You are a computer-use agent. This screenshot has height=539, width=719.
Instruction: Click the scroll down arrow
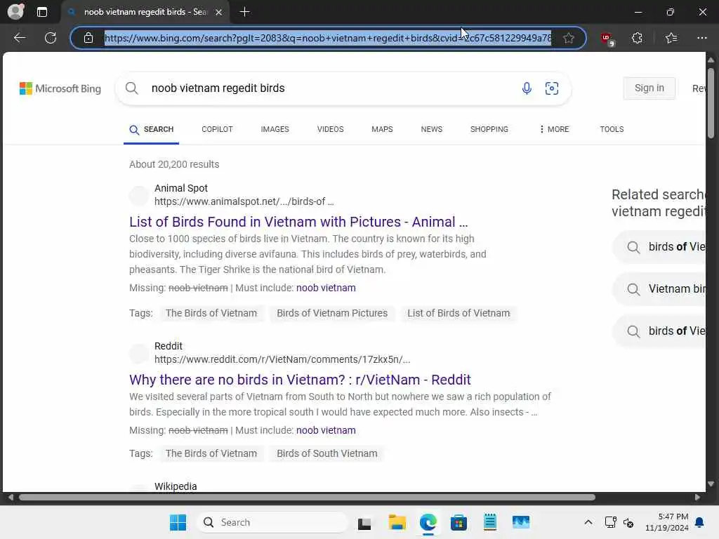711,484
